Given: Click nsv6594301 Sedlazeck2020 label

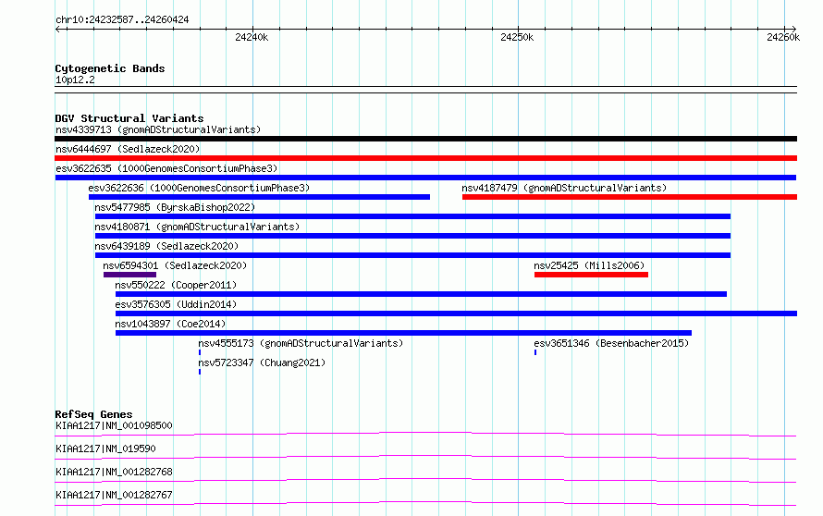Looking at the screenshot, I should [175, 265].
